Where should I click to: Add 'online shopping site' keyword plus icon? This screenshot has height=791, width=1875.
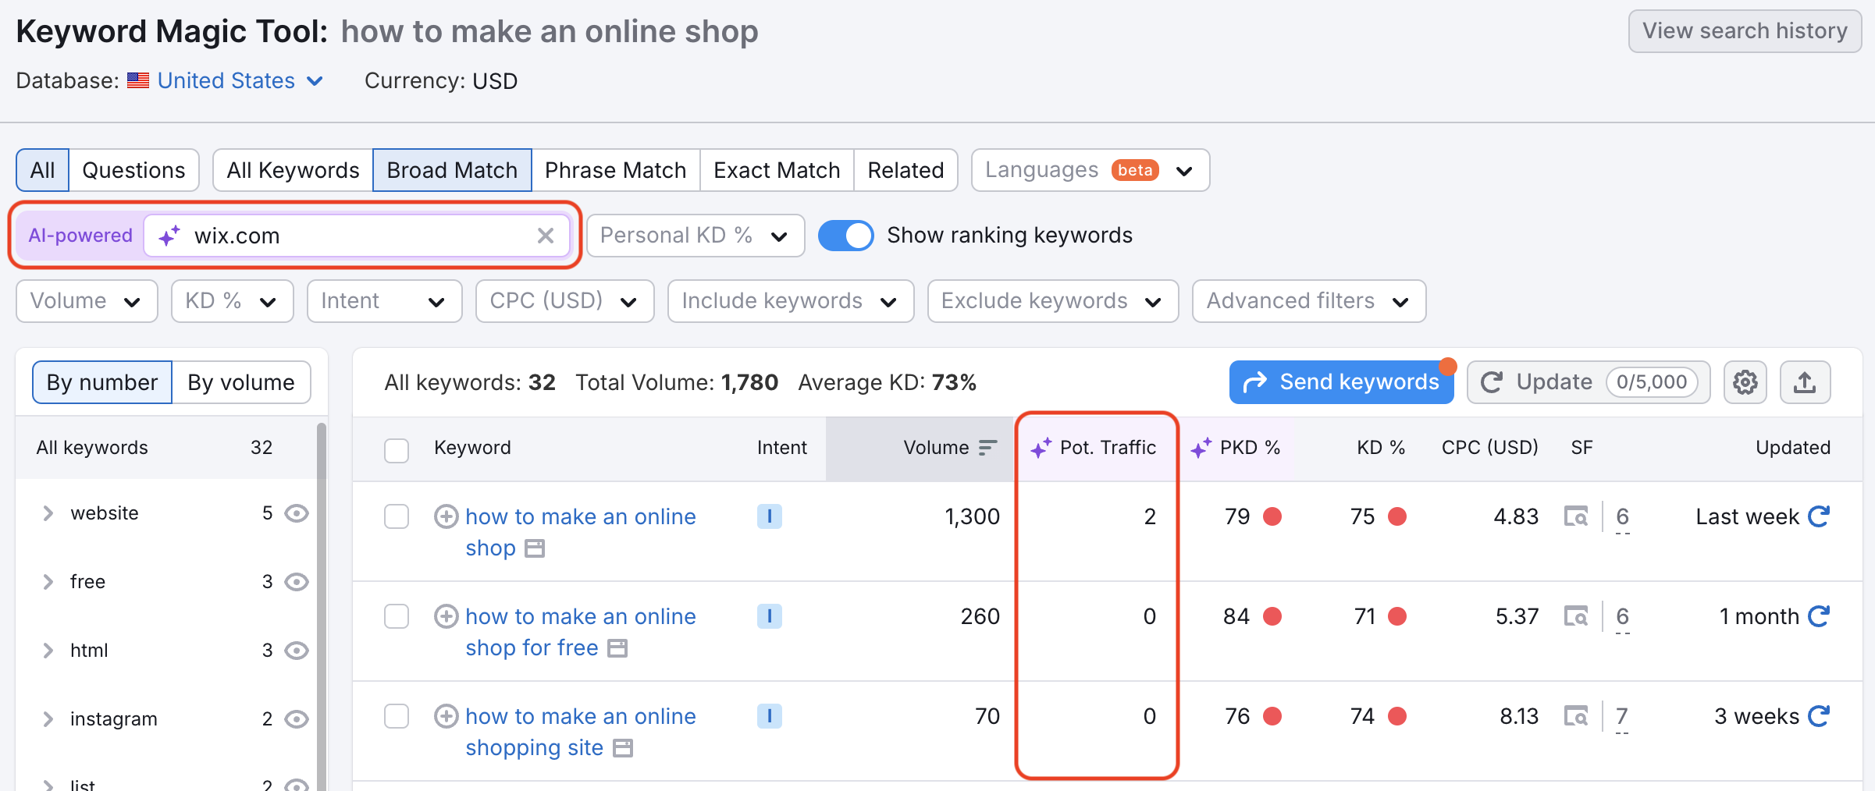pyautogui.click(x=446, y=716)
